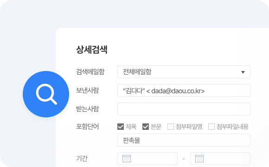269x167 pixels.
Task: Click the blue magnifier search icon
Action: tap(46, 94)
